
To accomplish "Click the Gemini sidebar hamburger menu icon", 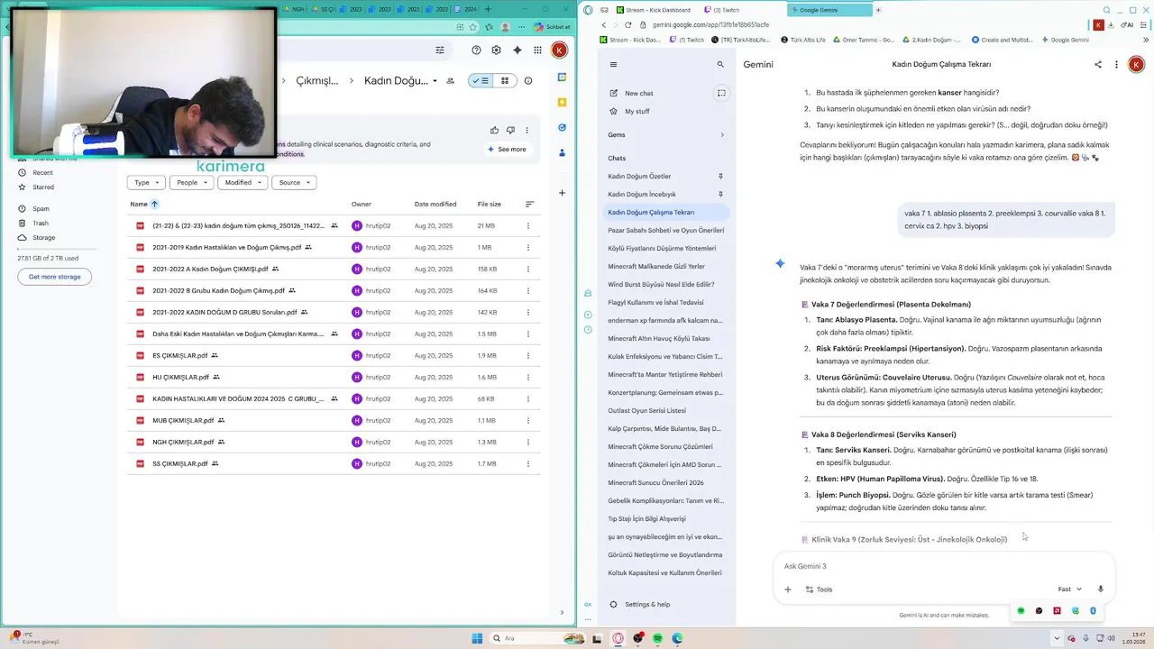I will tap(613, 65).
